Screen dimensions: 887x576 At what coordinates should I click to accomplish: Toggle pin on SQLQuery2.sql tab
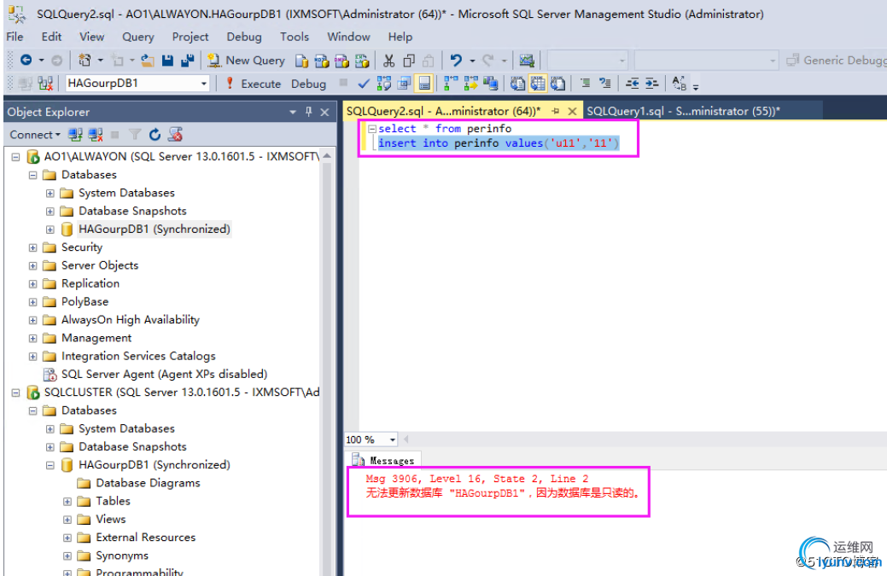pyautogui.click(x=555, y=111)
